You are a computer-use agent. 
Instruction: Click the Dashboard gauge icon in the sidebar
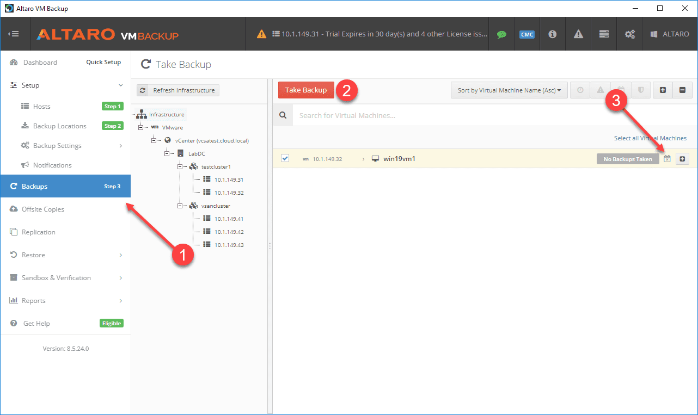pyautogui.click(x=14, y=63)
